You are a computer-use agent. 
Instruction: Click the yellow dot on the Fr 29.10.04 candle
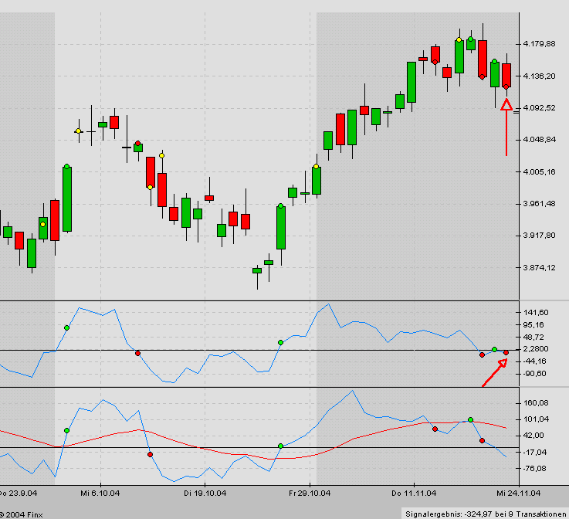click(317, 166)
